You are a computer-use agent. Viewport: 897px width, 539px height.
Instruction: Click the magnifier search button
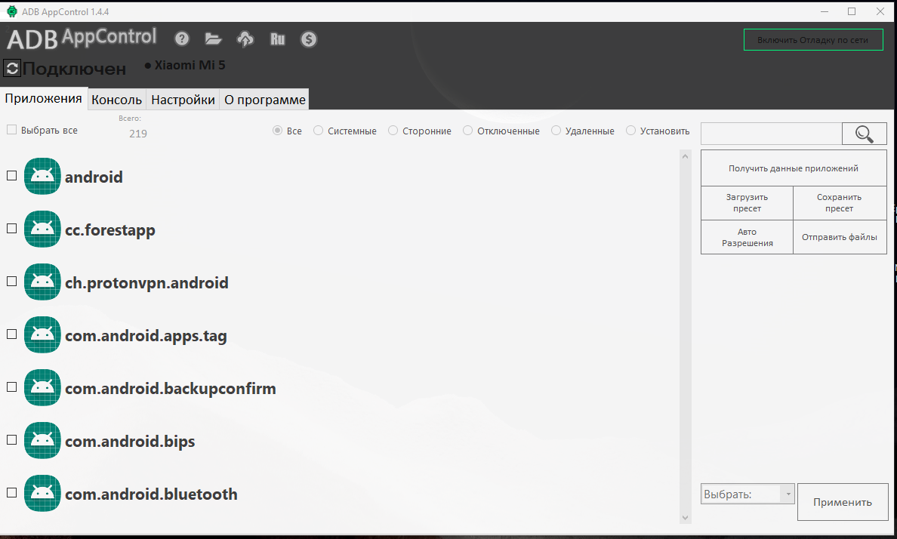(x=865, y=134)
